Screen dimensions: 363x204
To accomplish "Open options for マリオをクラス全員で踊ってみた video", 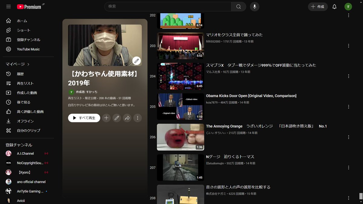I will pyautogui.click(x=348, y=46).
